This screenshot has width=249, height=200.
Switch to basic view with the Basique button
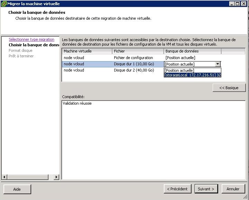229,88
